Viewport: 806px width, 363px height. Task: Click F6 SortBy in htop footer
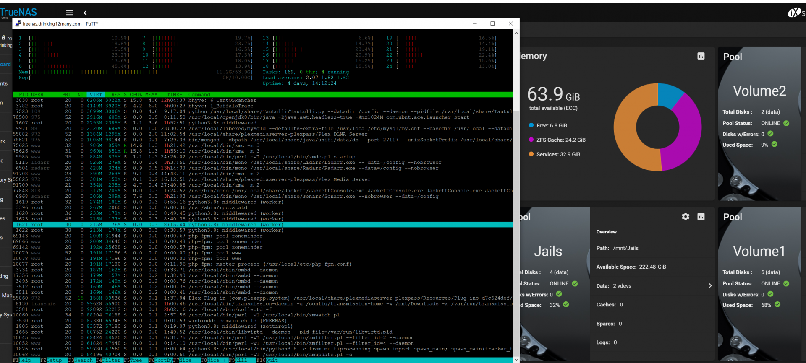click(x=160, y=360)
